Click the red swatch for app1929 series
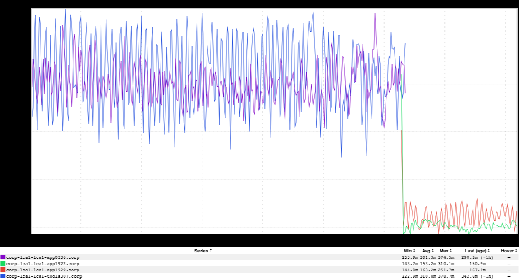This screenshot has height=279, width=519. [3, 270]
